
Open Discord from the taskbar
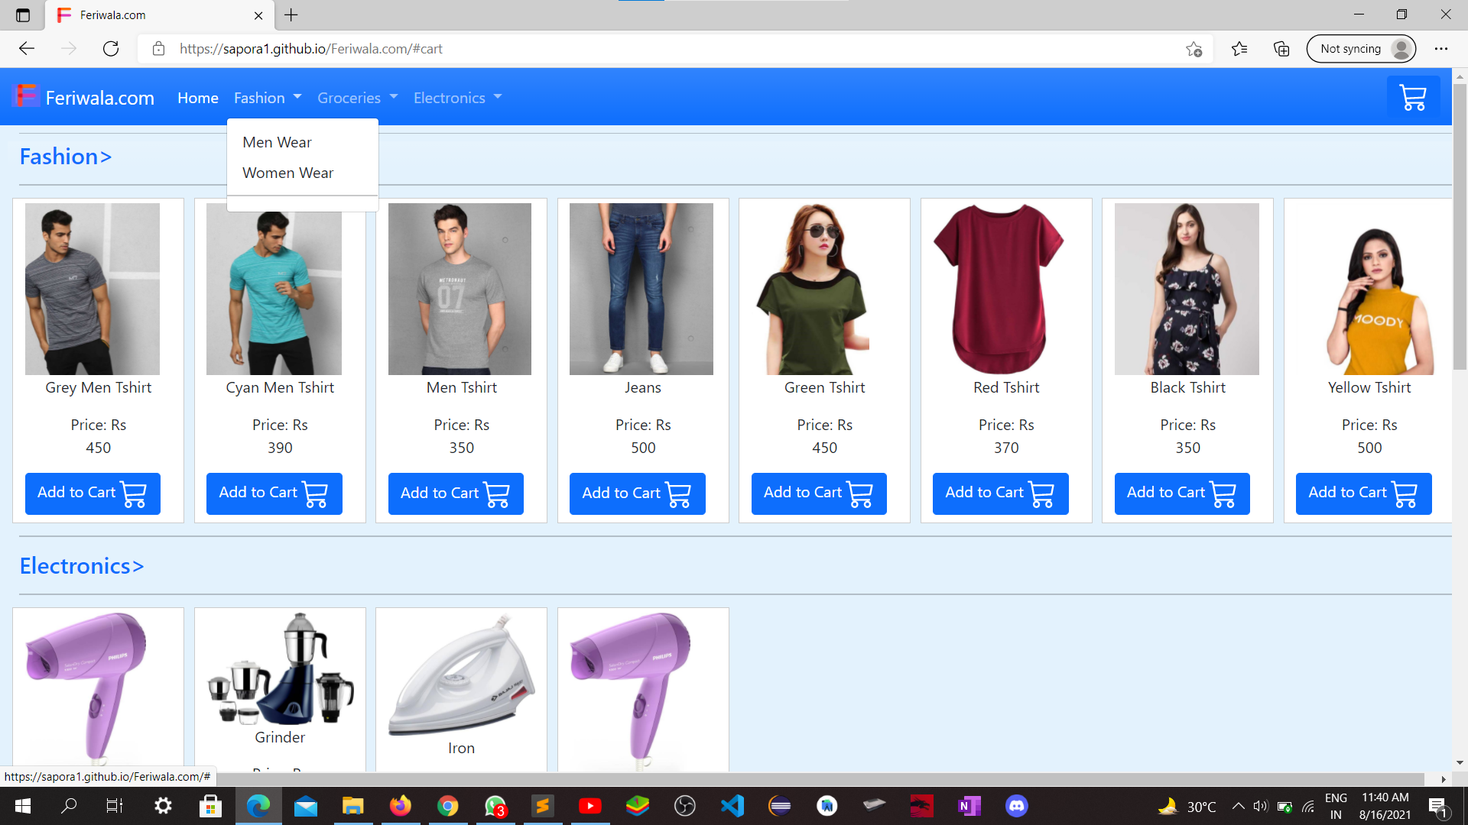point(1016,806)
